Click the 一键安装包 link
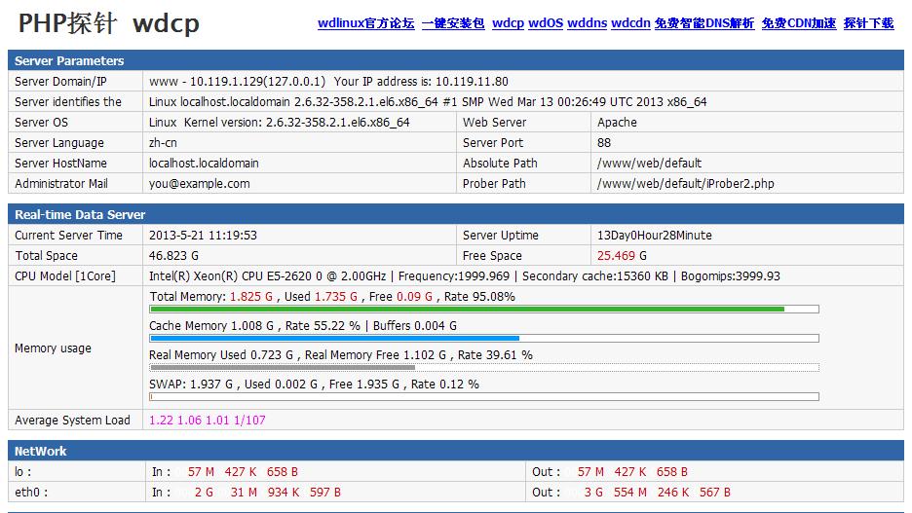This screenshot has width=912, height=513. tap(453, 23)
